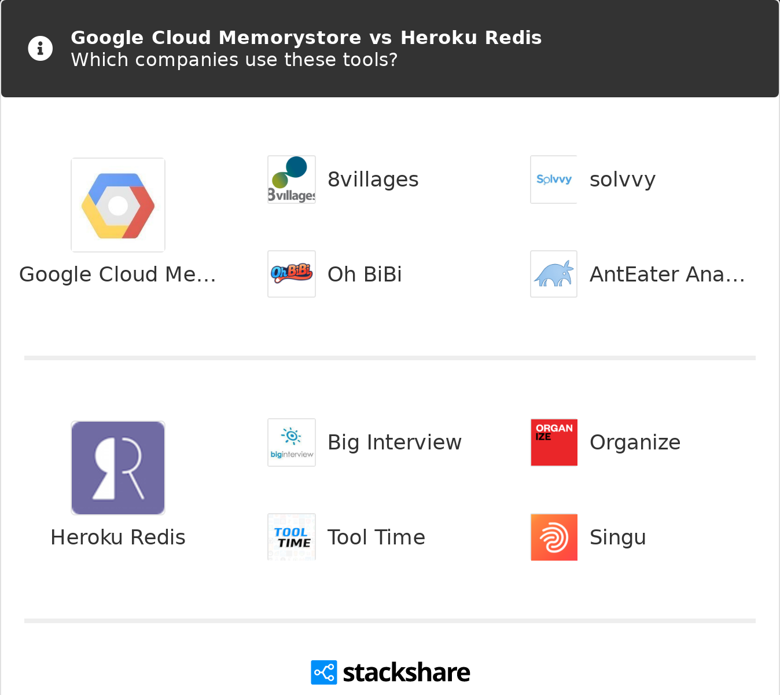The height and width of the screenshot is (695, 780).
Task: Select the Solvvy company name text
Action: coord(623,179)
